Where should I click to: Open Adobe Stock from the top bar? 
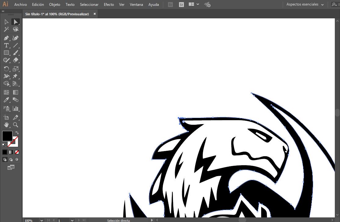pyautogui.click(x=181, y=4)
